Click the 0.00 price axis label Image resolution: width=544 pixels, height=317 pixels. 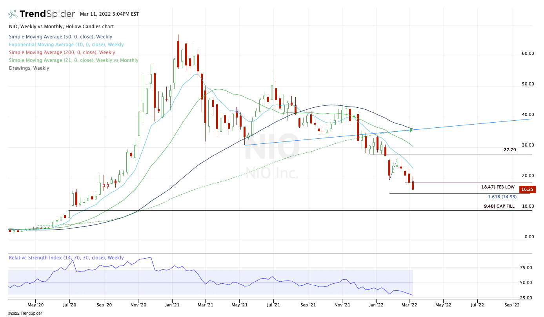[529, 237]
